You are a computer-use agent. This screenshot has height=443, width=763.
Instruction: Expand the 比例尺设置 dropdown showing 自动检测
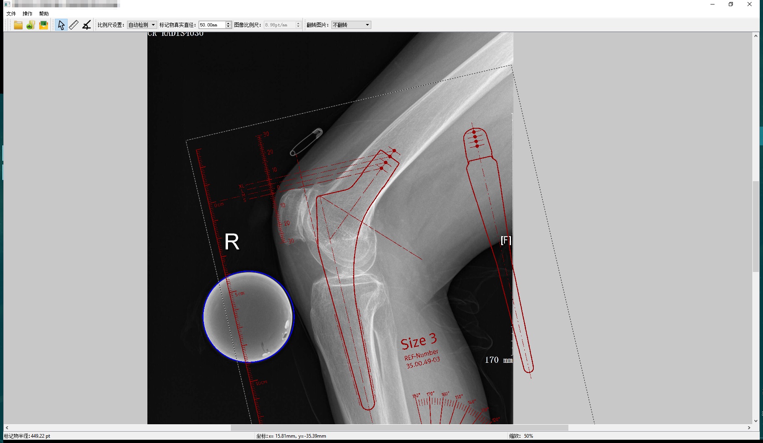click(x=142, y=25)
